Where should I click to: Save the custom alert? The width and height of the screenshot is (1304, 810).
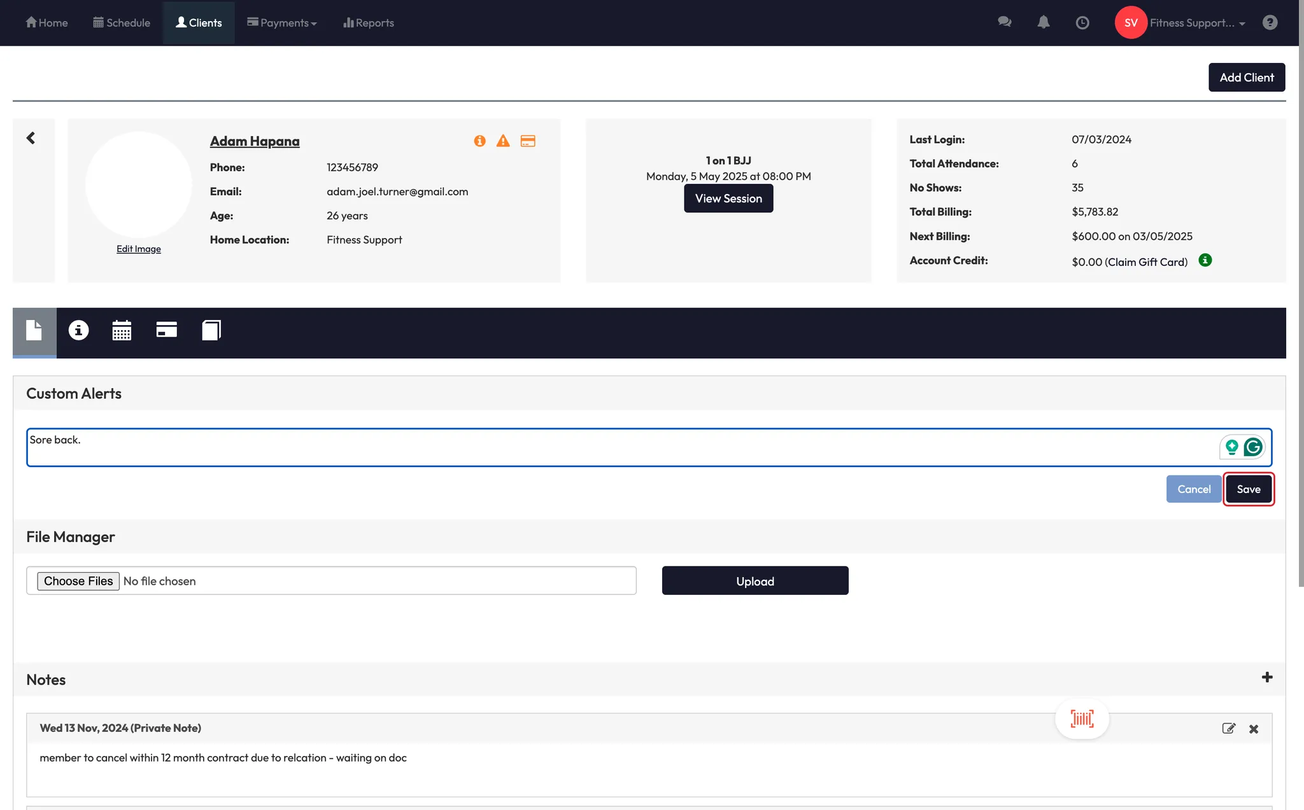coord(1248,489)
